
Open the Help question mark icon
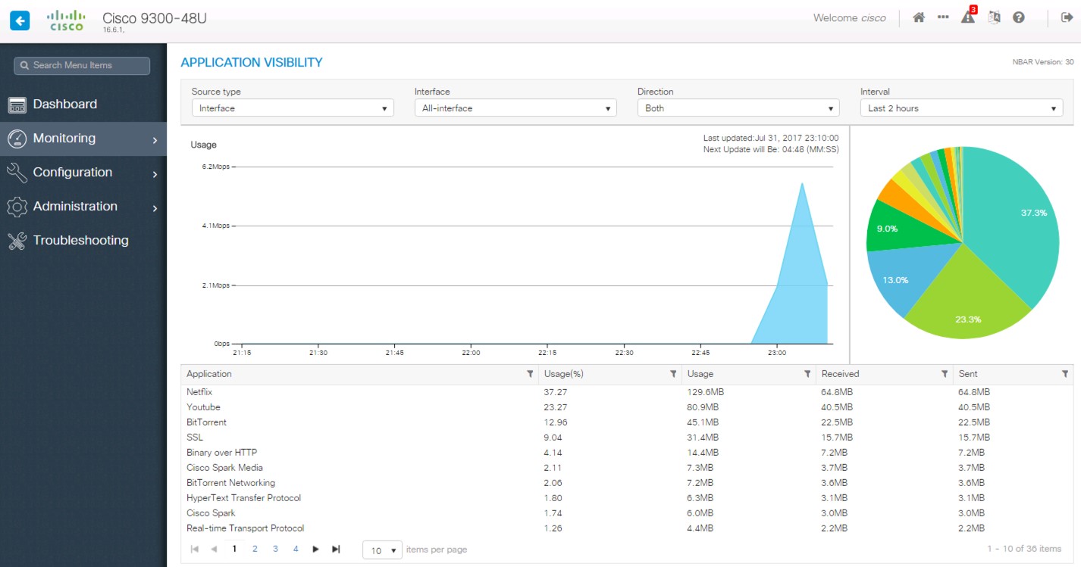(1019, 18)
